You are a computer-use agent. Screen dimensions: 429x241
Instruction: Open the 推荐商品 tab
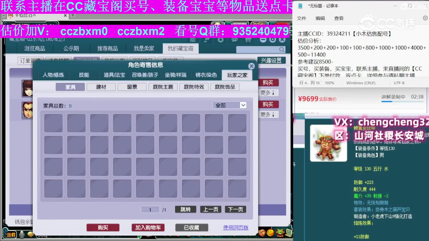pyautogui.click(x=108, y=49)
